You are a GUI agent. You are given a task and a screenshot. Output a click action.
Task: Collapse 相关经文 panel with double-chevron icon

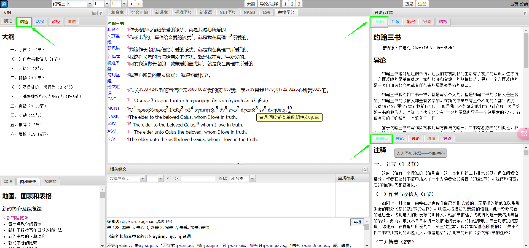click(x=365, y=169)
